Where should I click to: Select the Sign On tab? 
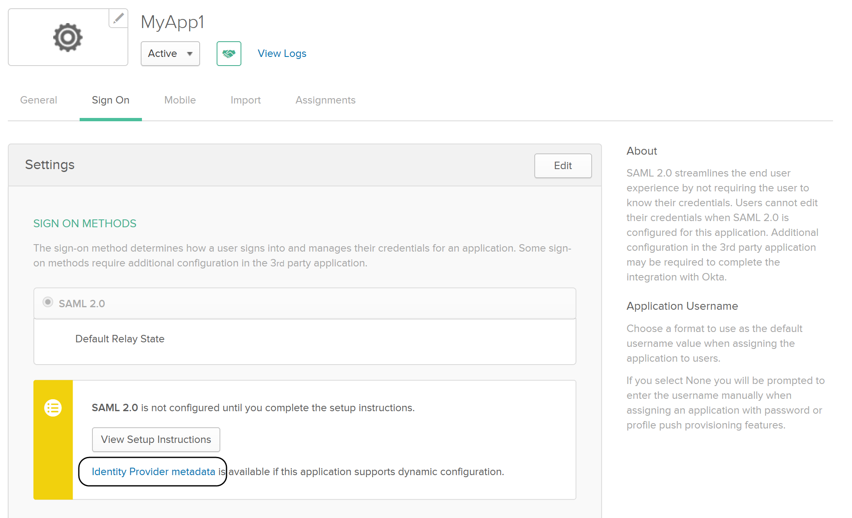click(111, 100)
